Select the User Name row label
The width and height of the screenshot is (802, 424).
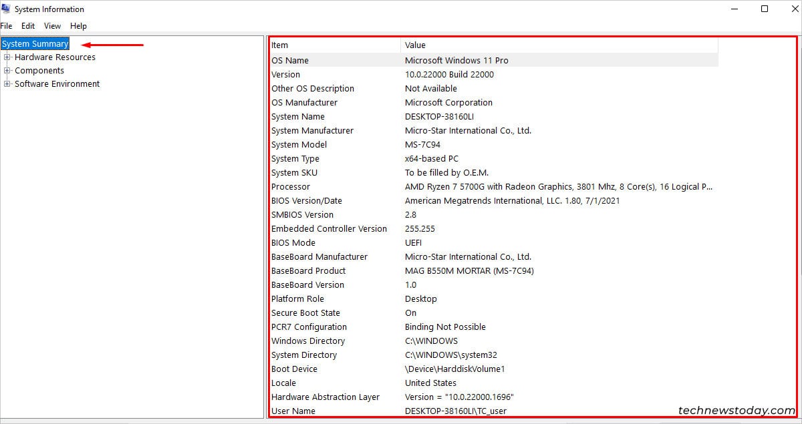(x=293, y=411)
